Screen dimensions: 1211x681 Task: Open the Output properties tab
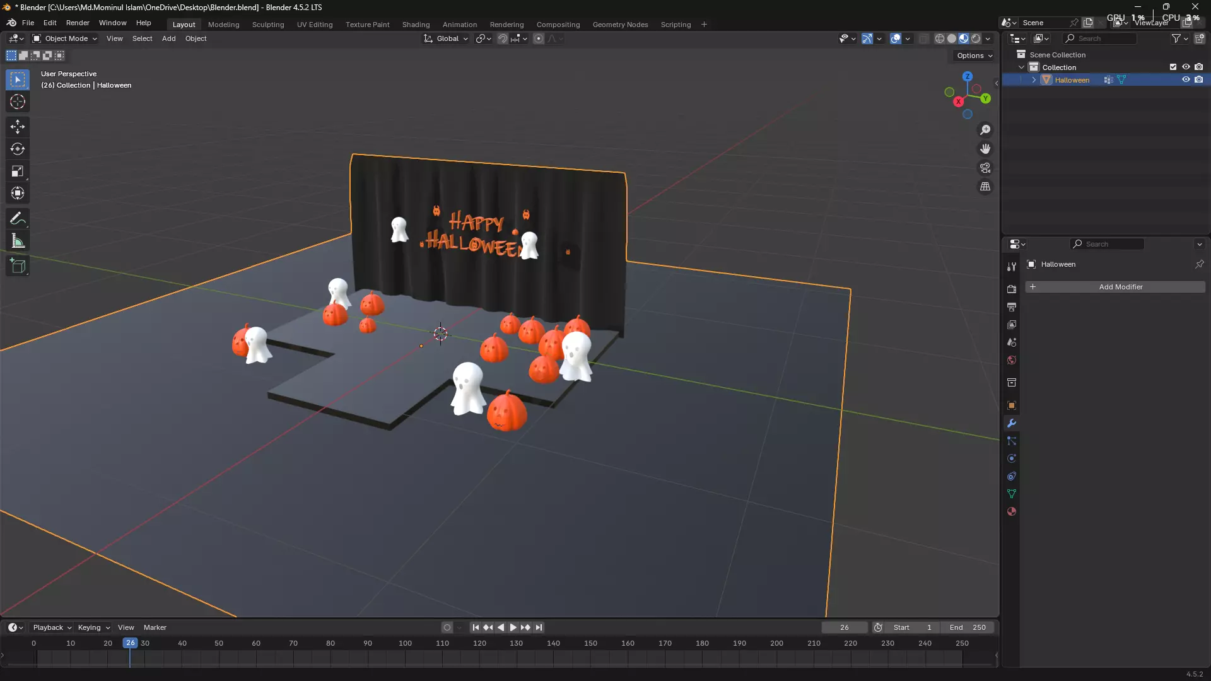coord(1012,306)
